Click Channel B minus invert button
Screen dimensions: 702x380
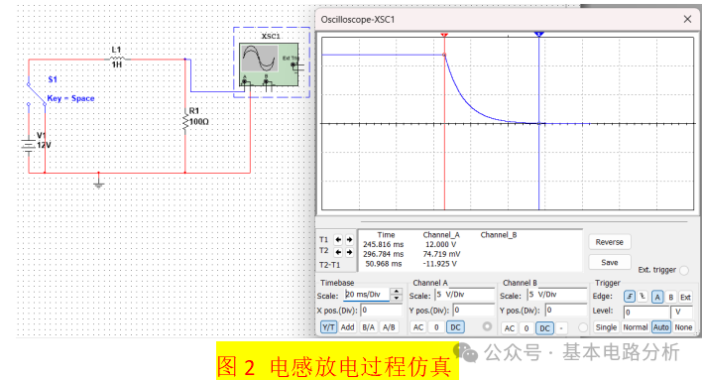pyautogui.click(x=561, y=328)
